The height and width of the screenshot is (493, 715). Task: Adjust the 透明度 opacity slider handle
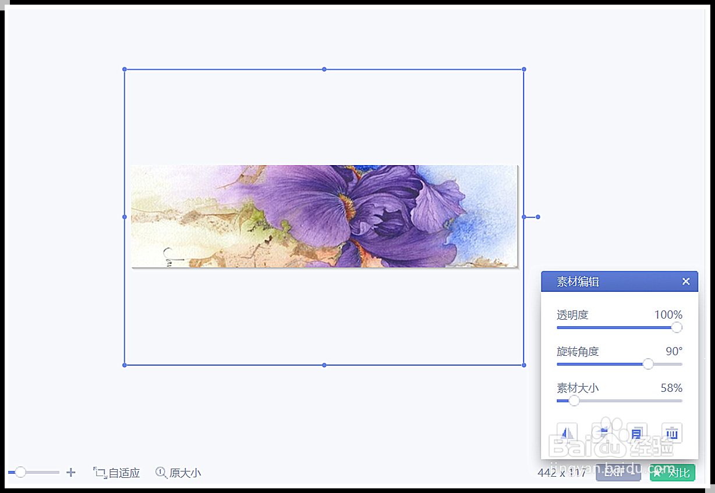click(x=677, y=327)
